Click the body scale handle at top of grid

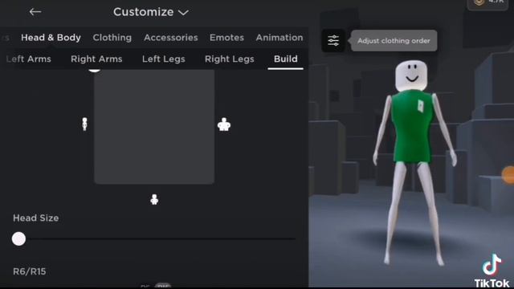[95, 70]
